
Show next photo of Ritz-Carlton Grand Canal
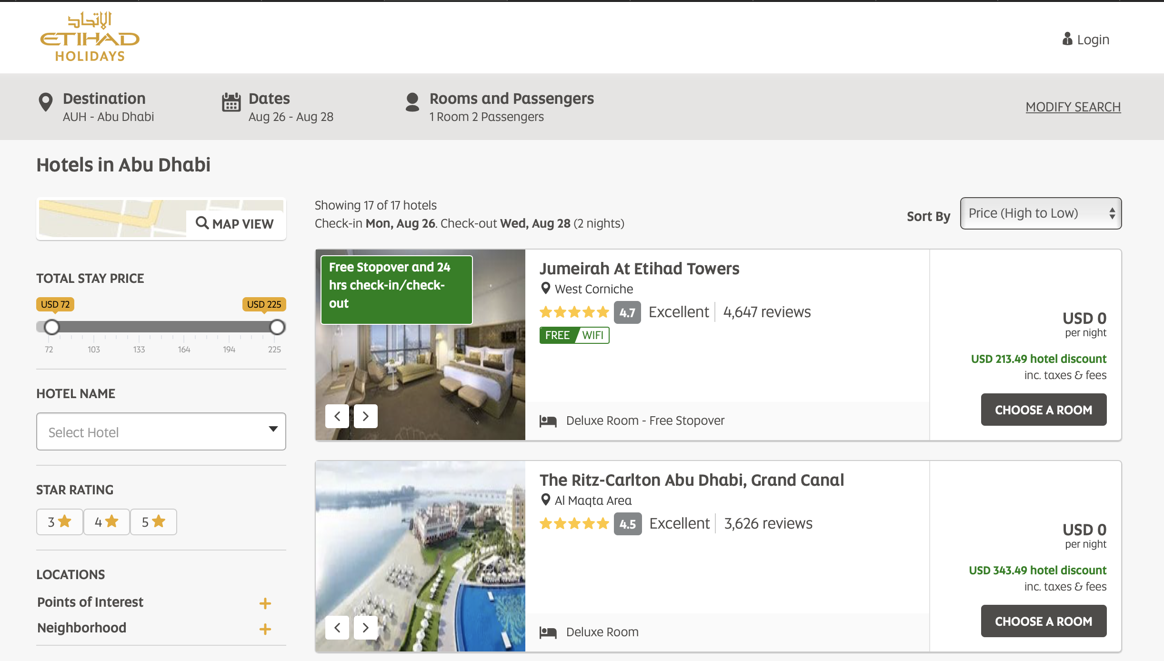(x=365, y=627)
